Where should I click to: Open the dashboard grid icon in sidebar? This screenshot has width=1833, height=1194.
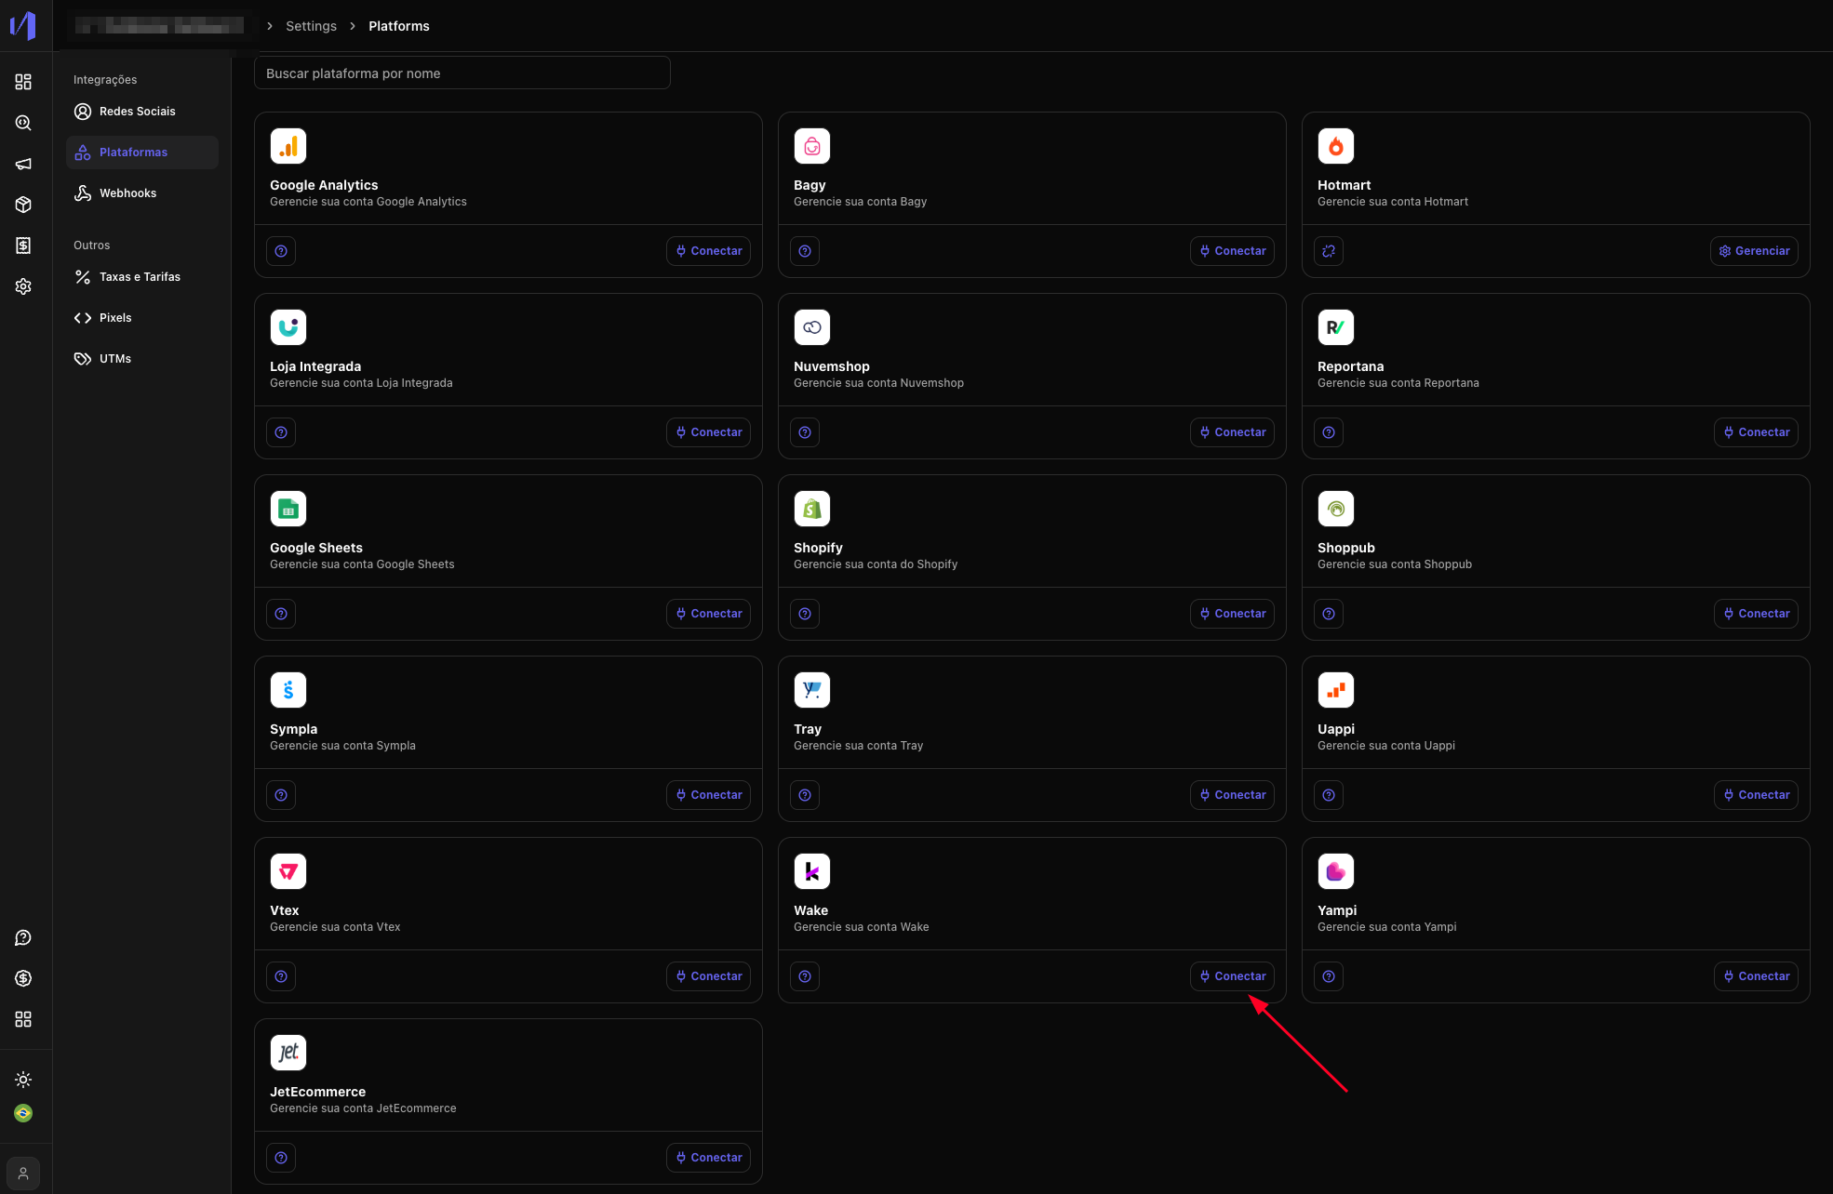(23, 82)
